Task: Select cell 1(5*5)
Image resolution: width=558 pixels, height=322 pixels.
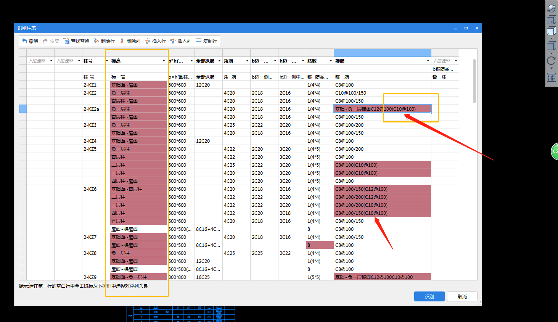Action: [x=320, y=277]
